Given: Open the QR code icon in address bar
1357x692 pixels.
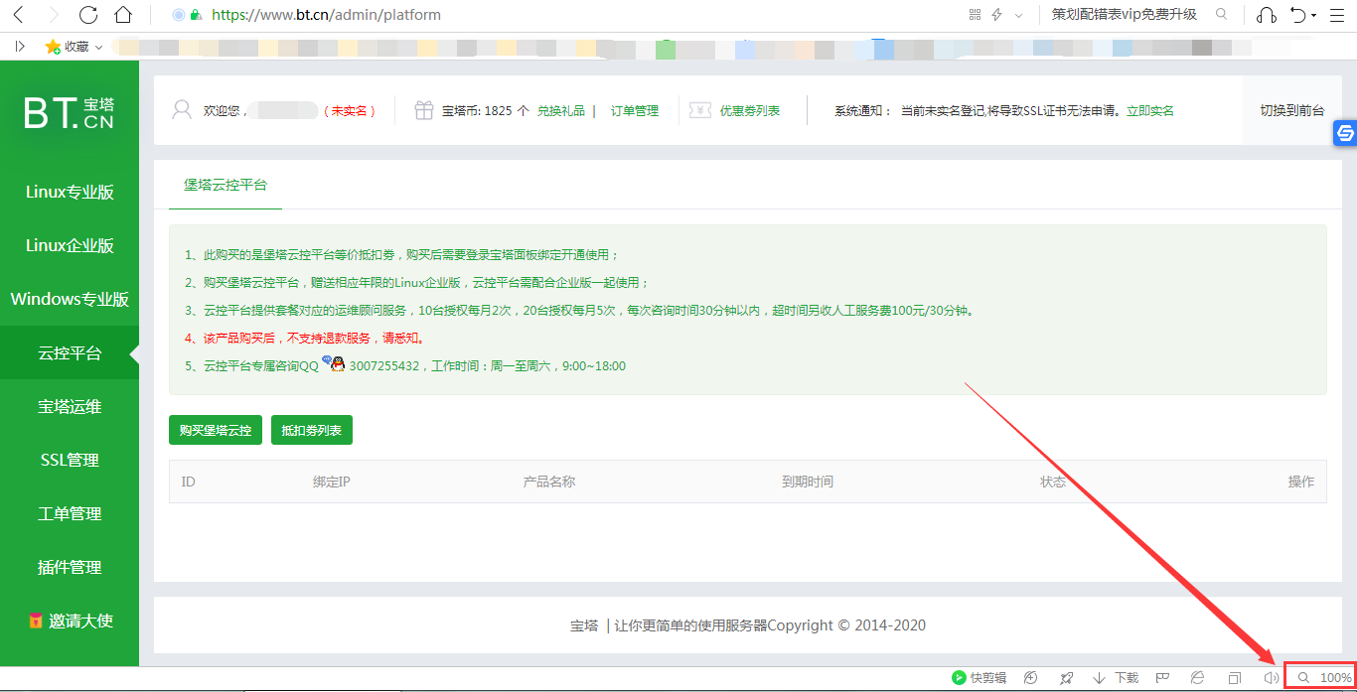Looking at the screenshot, I should [x=975, y=15].
